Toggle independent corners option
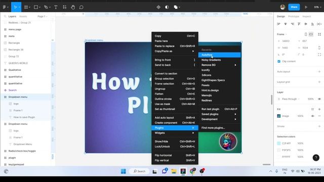The width and height of the screenshot is (324, 182). pos(319,55)
